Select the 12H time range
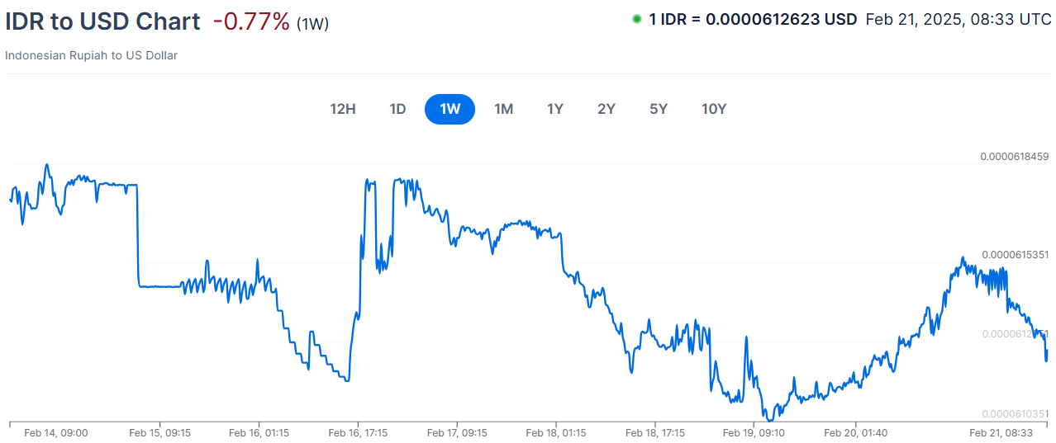 (343, 109)
